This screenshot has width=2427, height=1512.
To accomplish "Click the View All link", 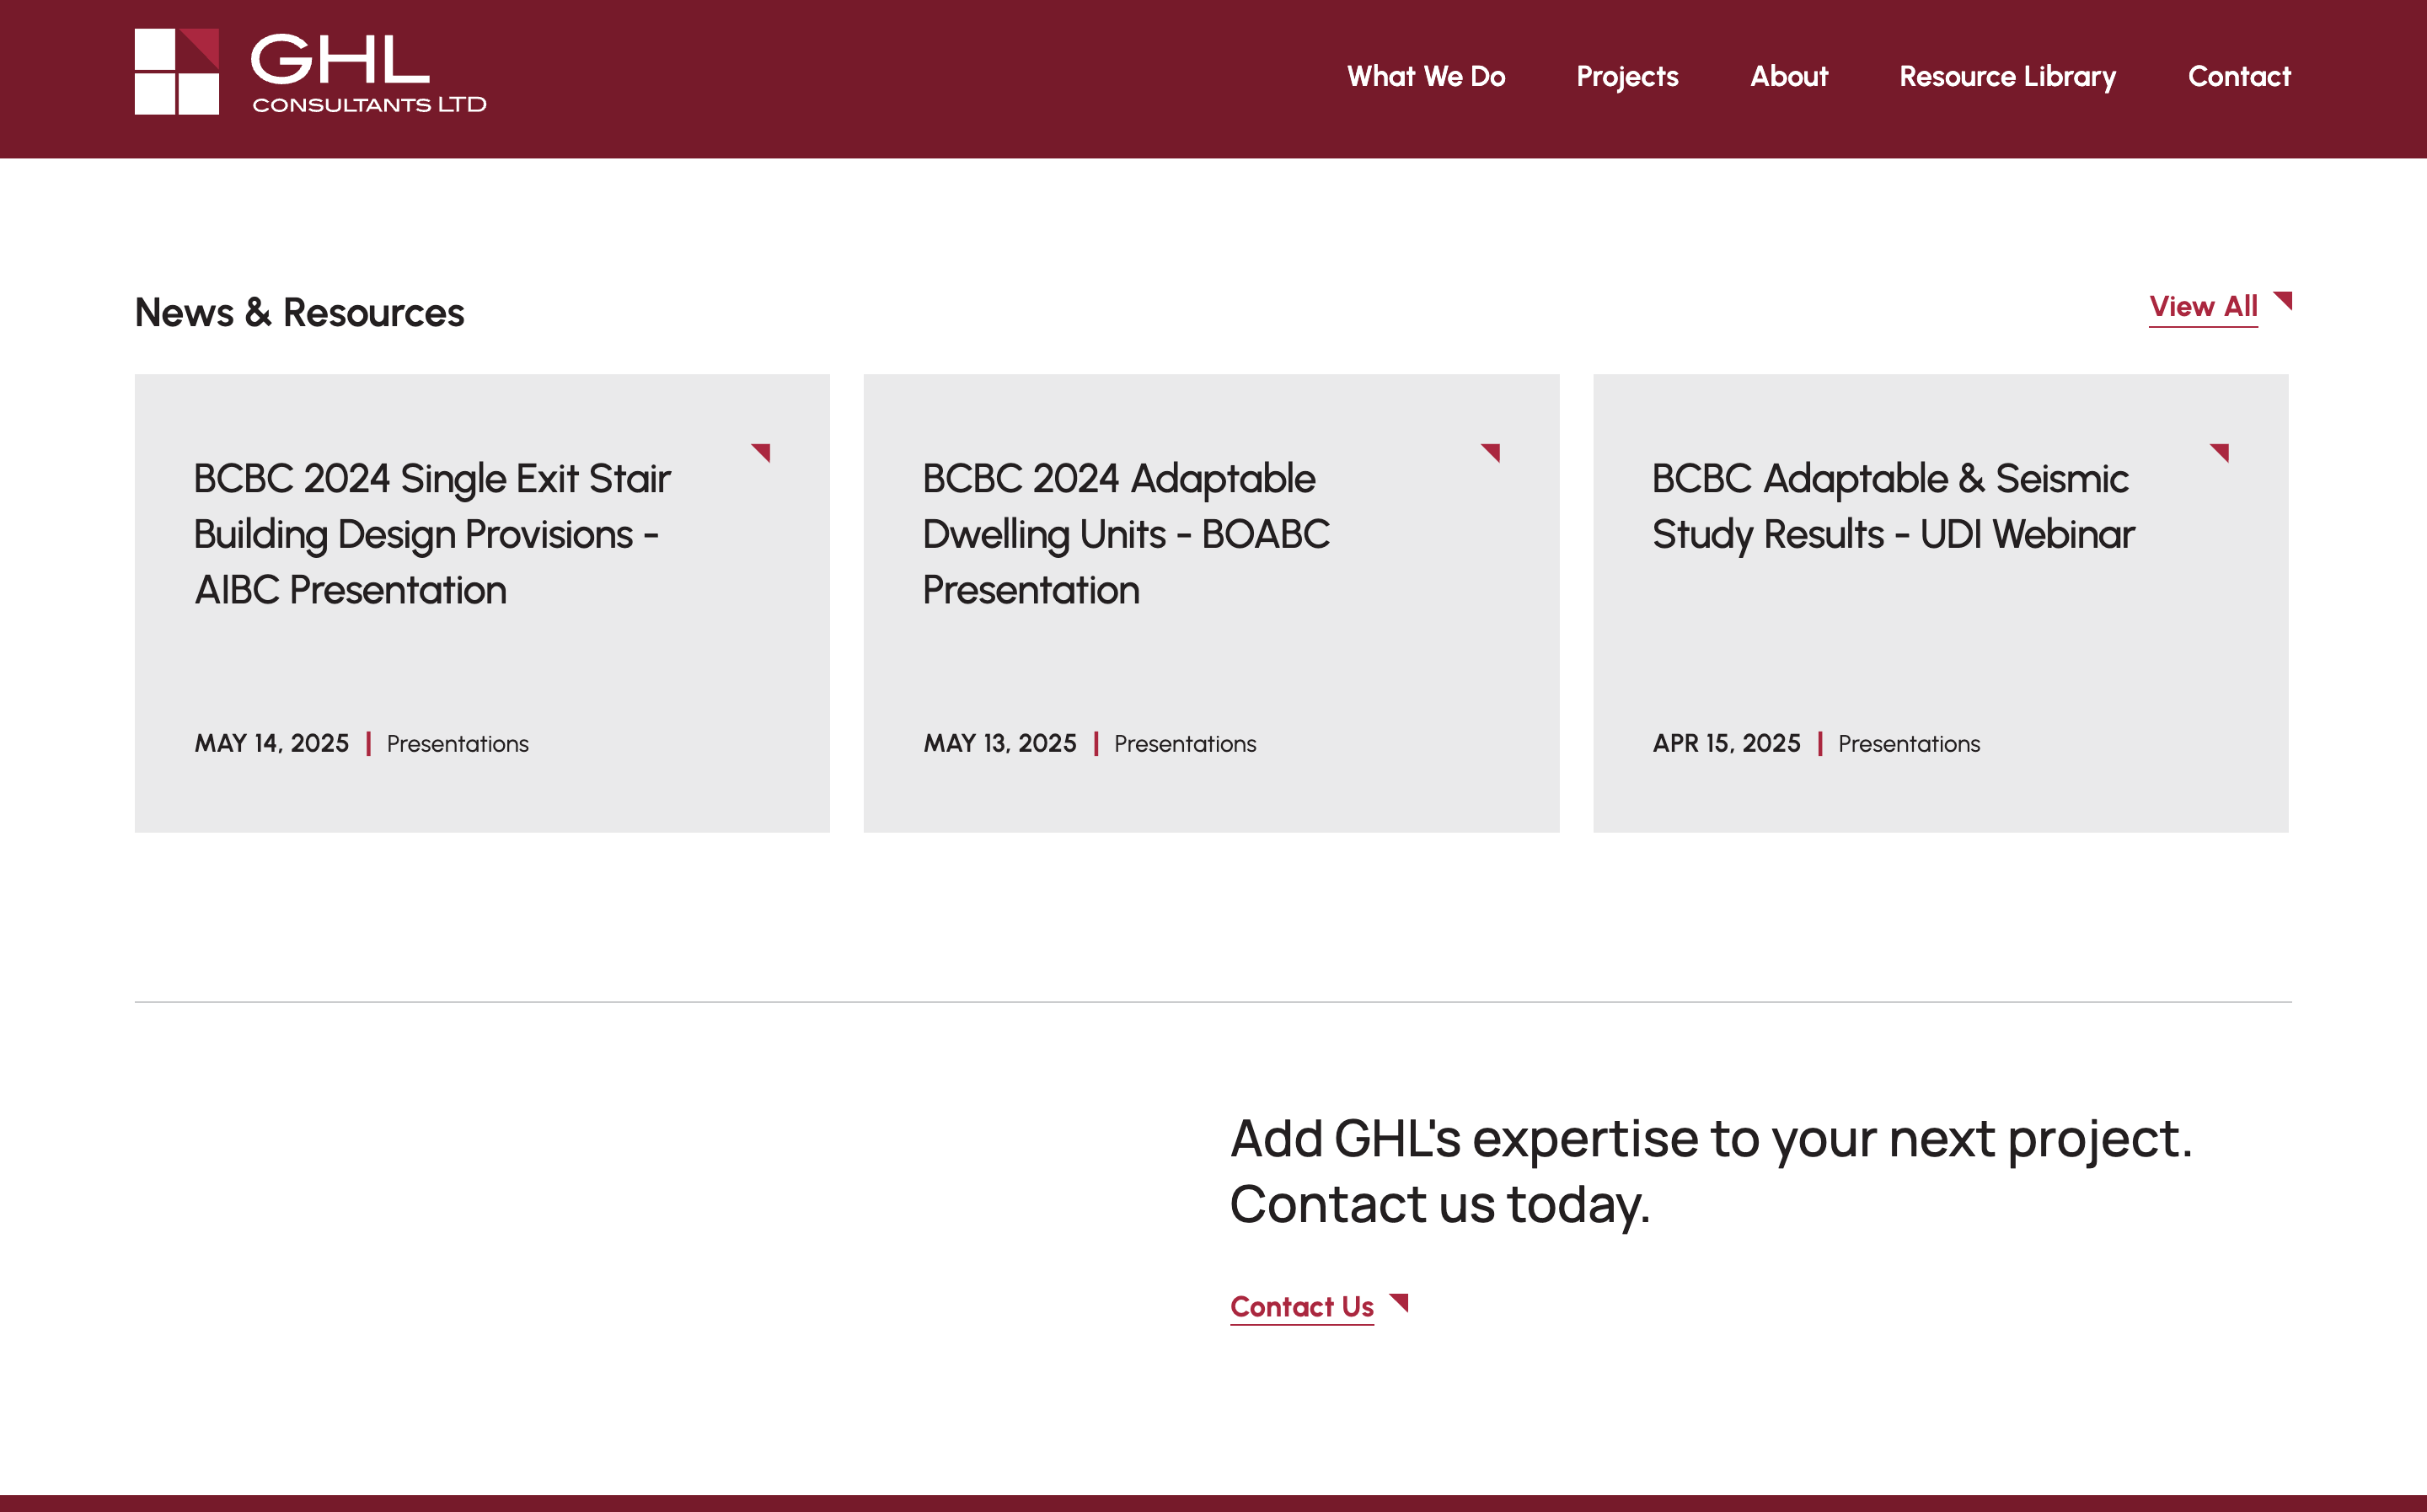I will coord(2202,306).
